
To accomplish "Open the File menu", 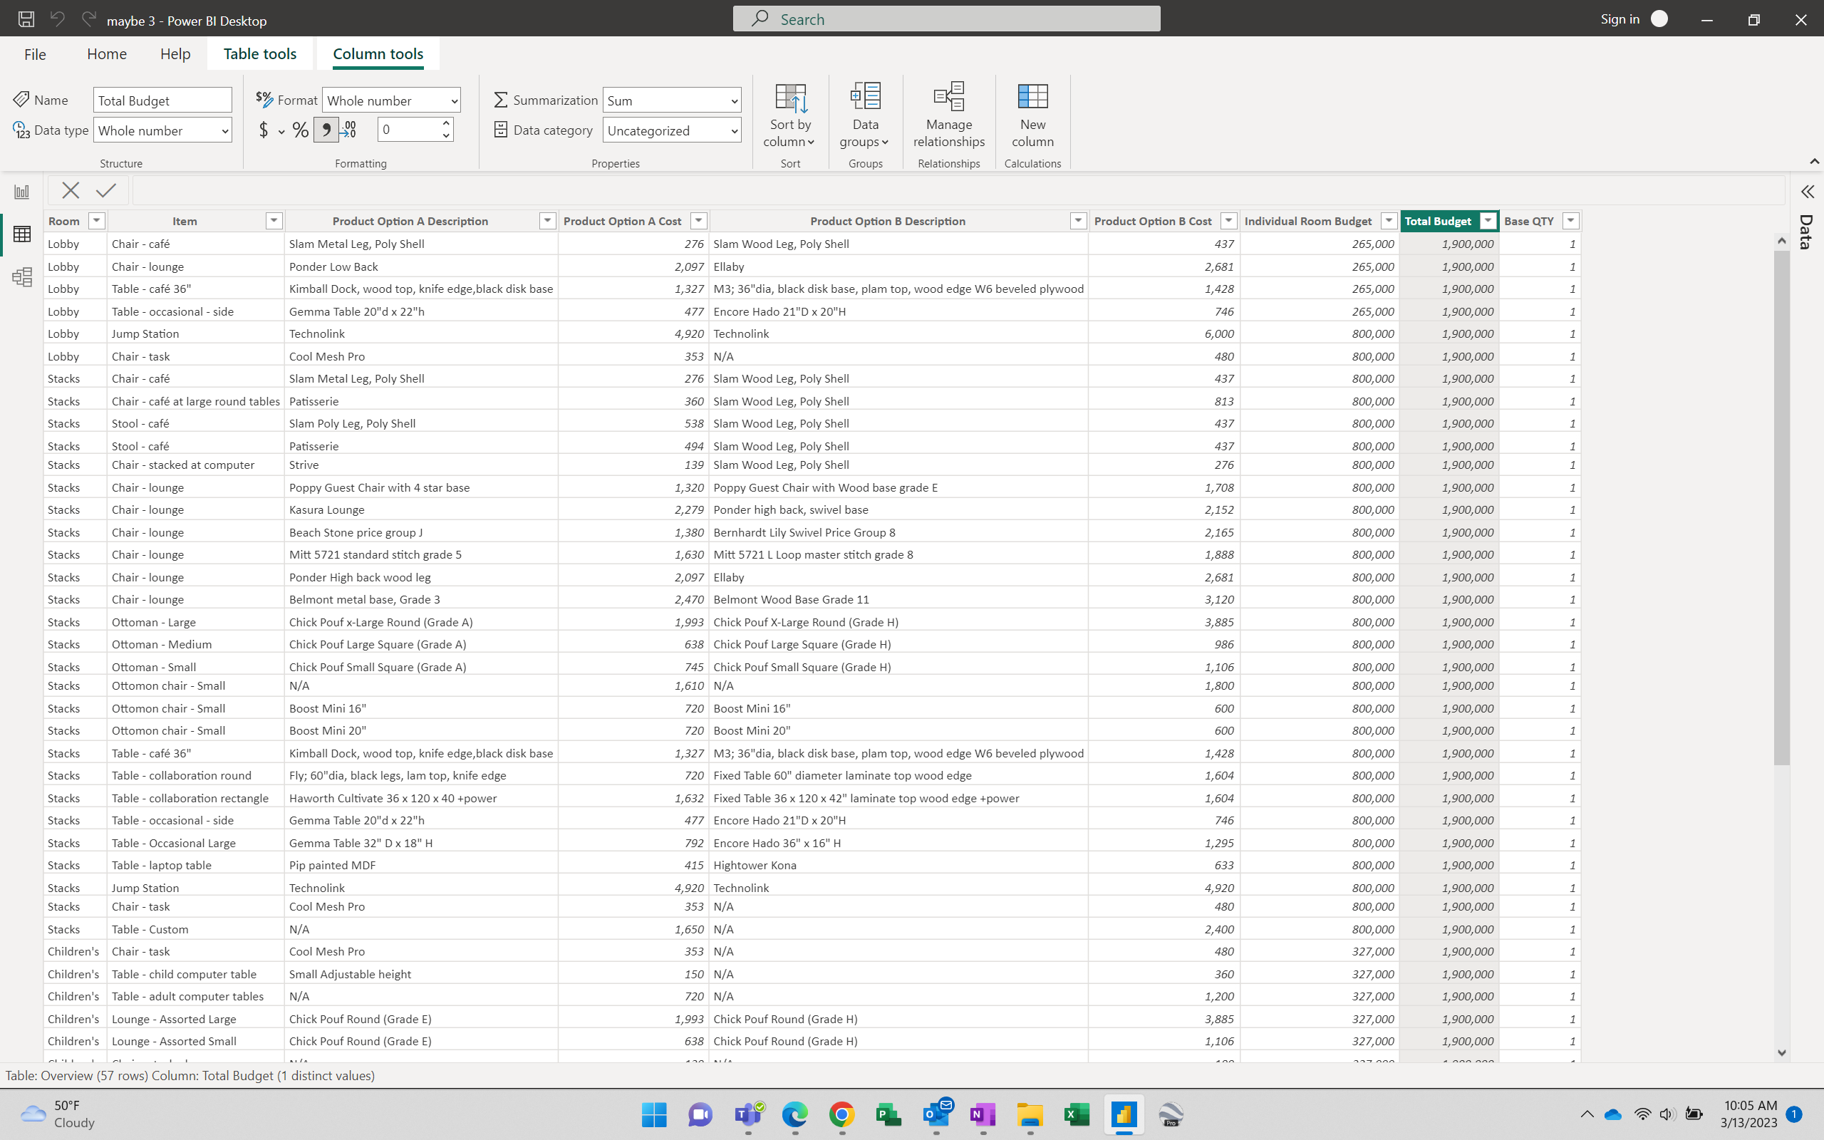I will point(36,54).
